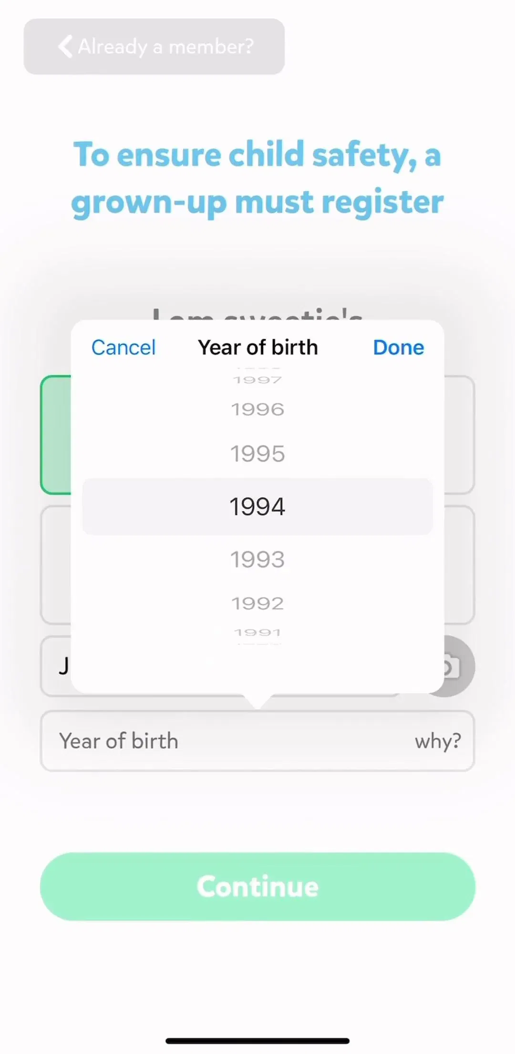
Task: Tap the green Continue button
Action: tap(257, 886)
